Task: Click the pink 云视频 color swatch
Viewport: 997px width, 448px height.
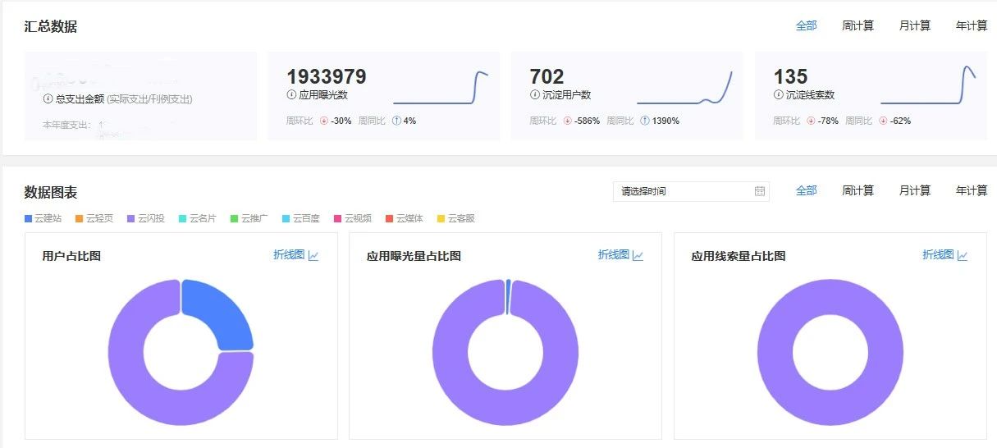Action: pyautogui.click(x=337, y=219)
